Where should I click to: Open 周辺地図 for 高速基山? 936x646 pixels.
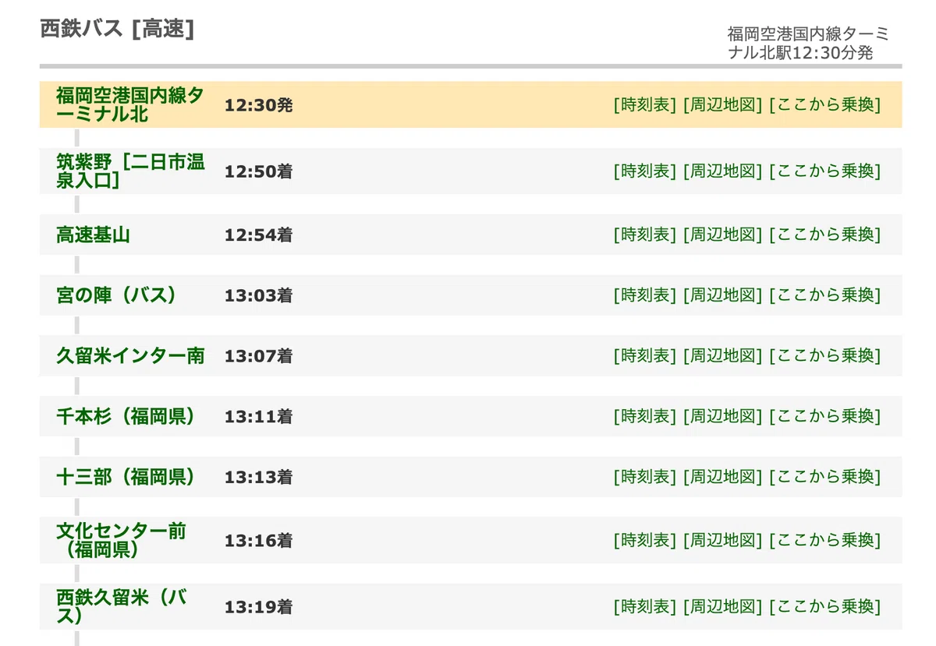tap(722, 235)
